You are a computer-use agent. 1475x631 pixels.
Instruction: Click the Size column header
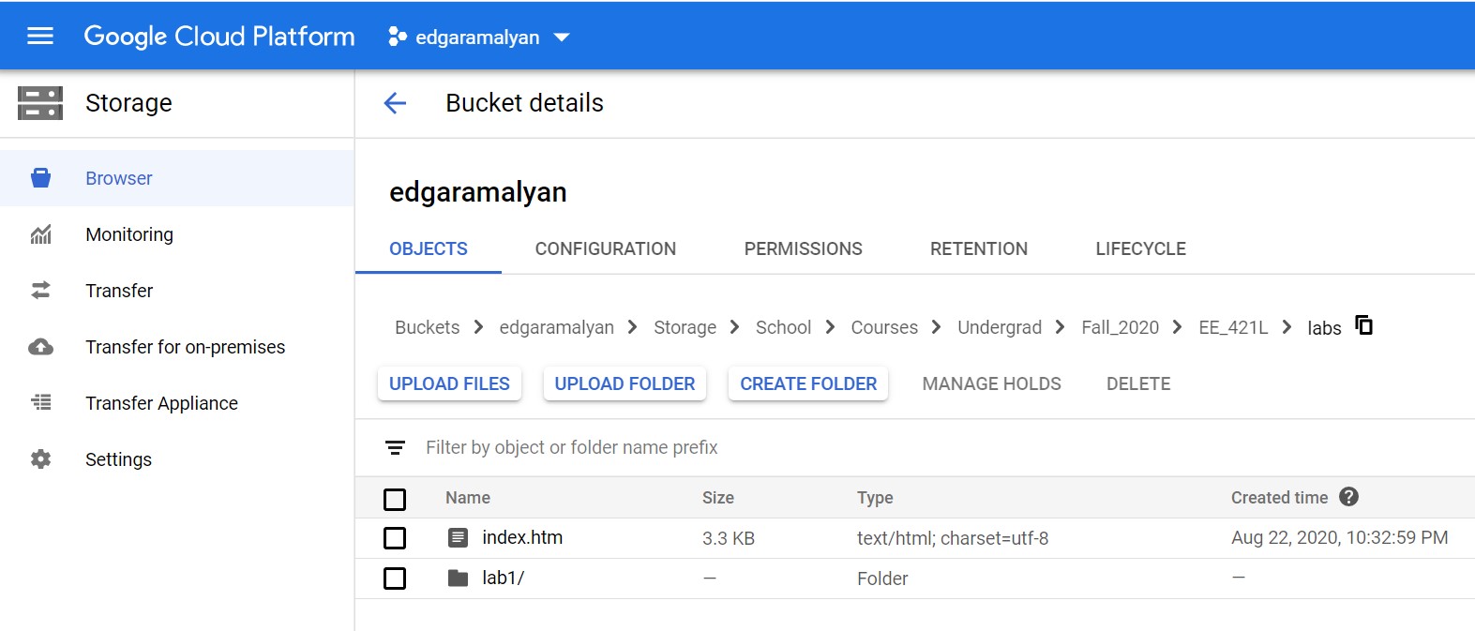pyautogui.click(x=718, y=498)
